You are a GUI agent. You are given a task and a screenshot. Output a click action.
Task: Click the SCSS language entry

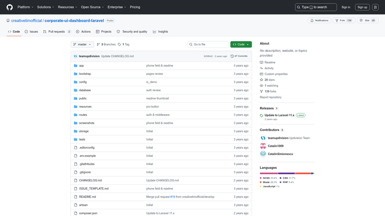point(269,178)
